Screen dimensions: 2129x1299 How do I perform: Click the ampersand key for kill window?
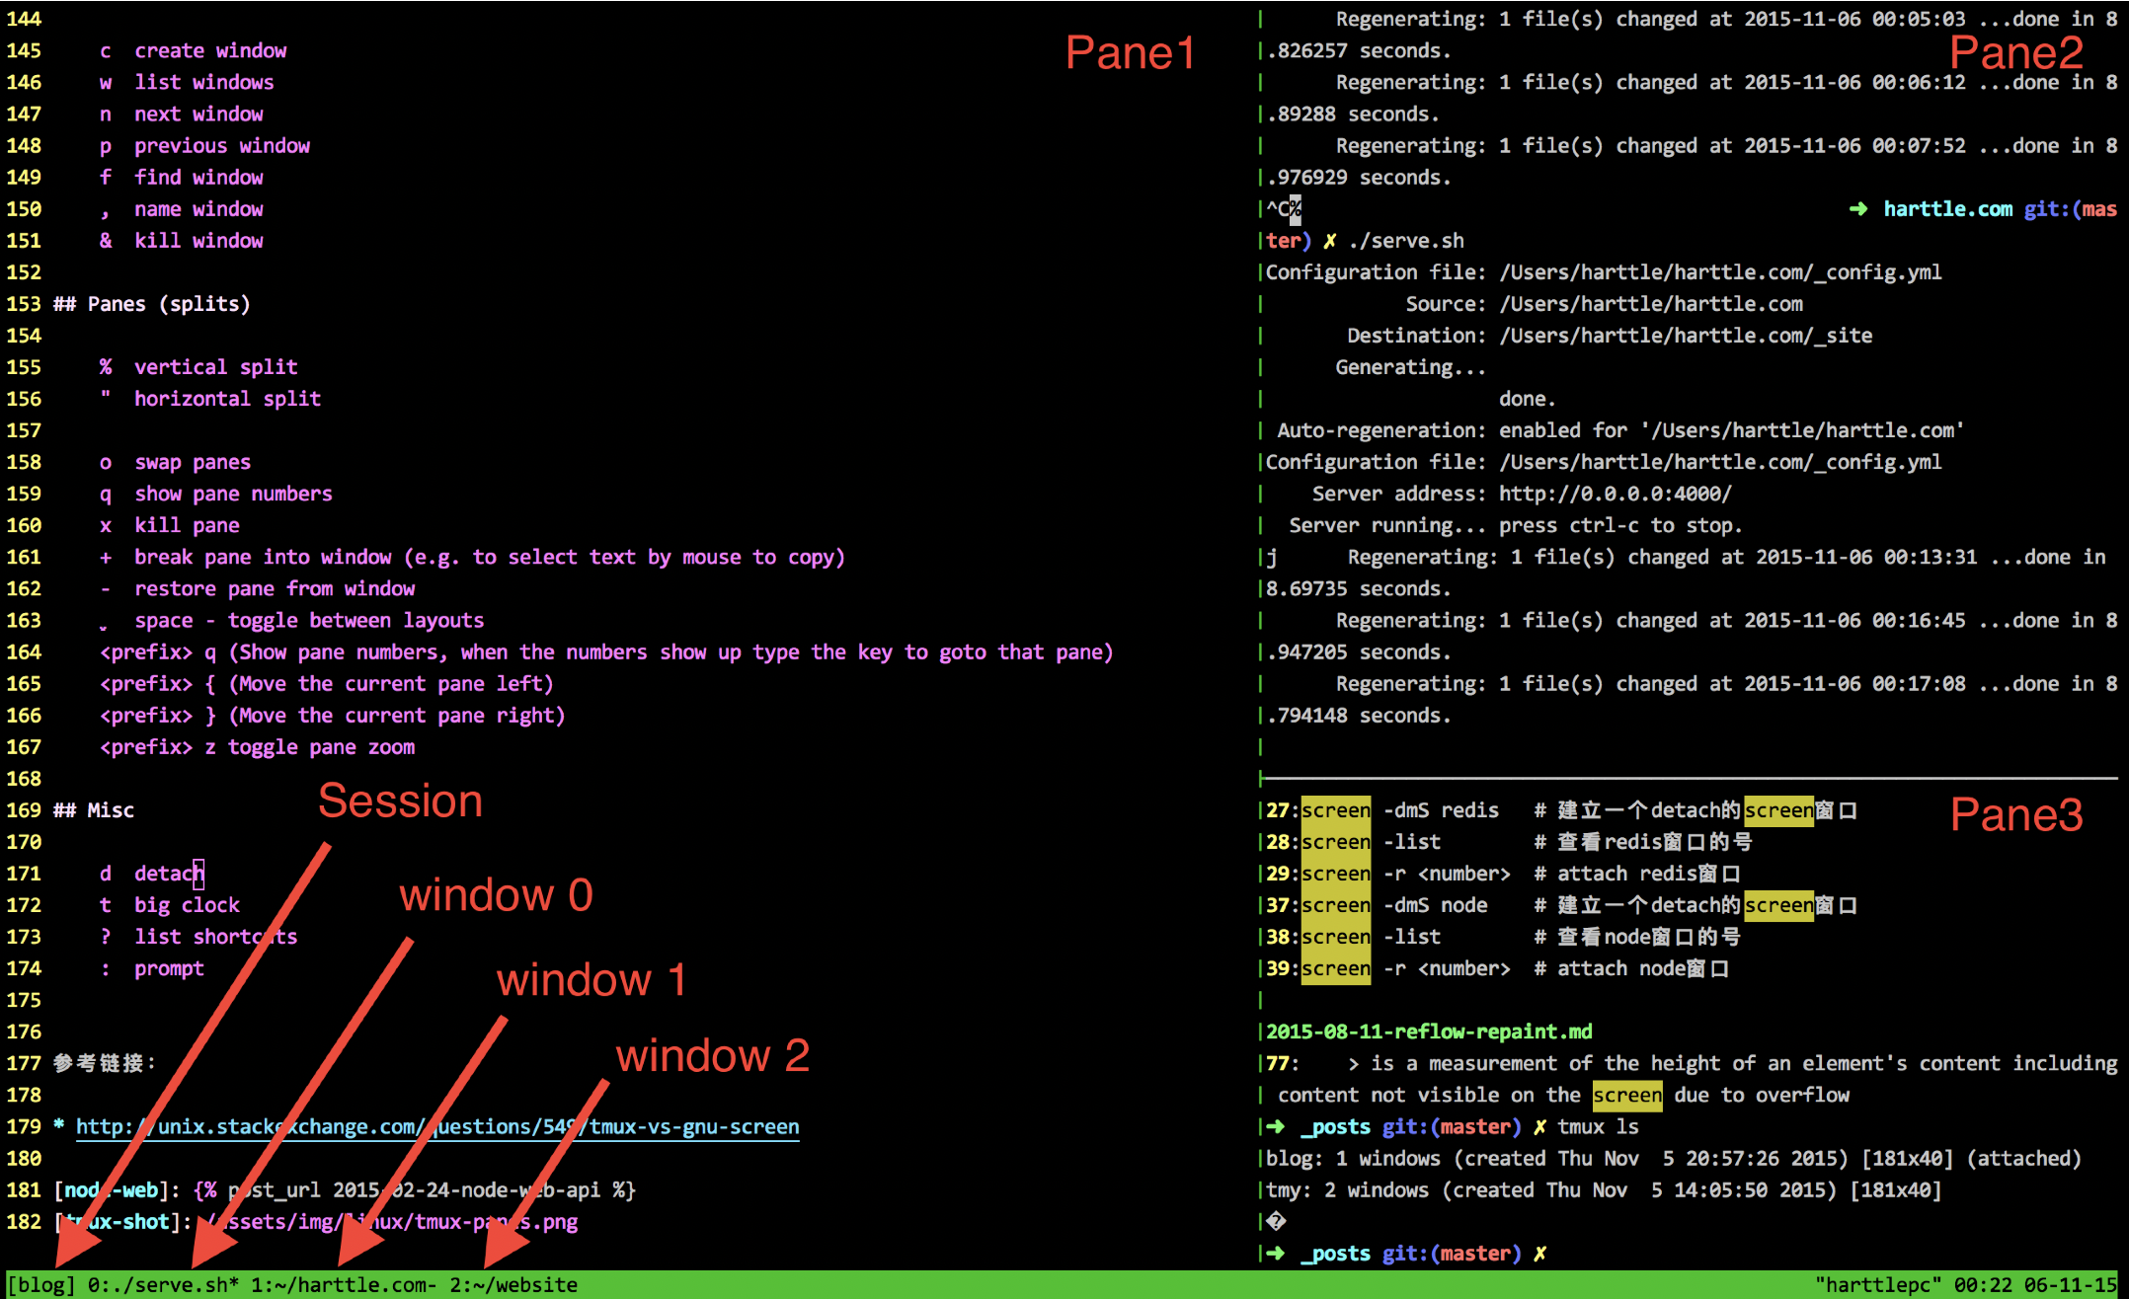pos(106,241)
